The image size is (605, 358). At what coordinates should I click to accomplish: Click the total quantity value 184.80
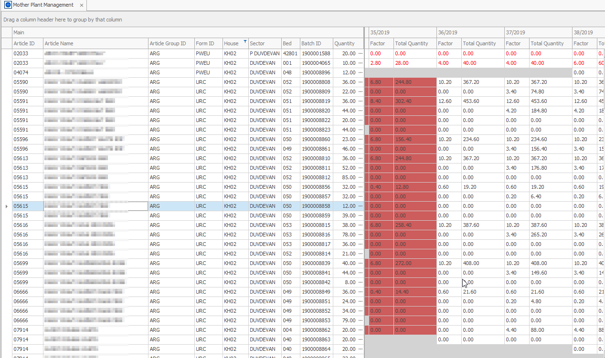[x=539, y=111]
